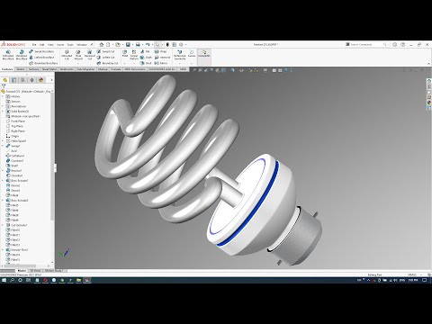Select Front Plane in the feature tree

tap(18, 121)
